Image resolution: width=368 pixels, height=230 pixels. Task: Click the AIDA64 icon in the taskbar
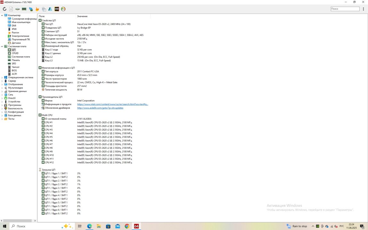[x=136, y=226]
